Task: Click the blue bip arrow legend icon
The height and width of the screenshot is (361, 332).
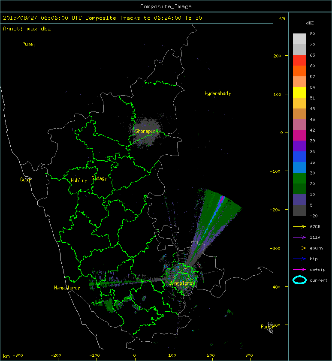Action: pos(299,259)
